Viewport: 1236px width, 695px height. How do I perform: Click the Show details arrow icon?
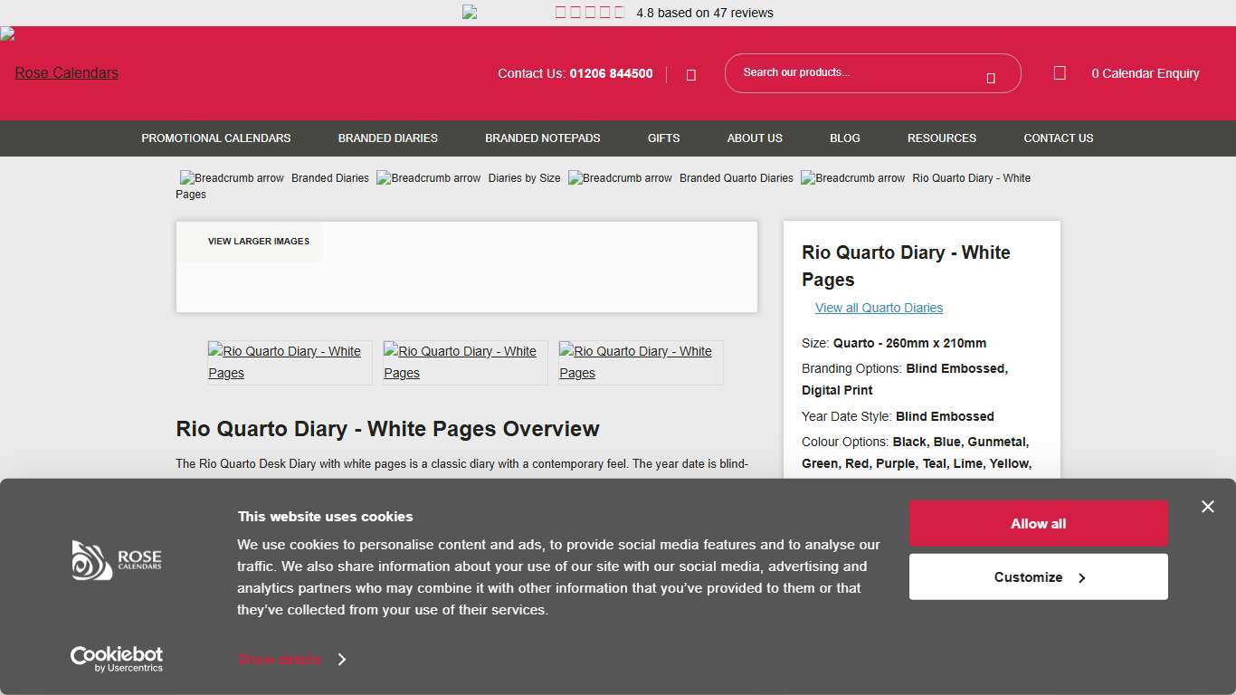[x=342, y=660]
